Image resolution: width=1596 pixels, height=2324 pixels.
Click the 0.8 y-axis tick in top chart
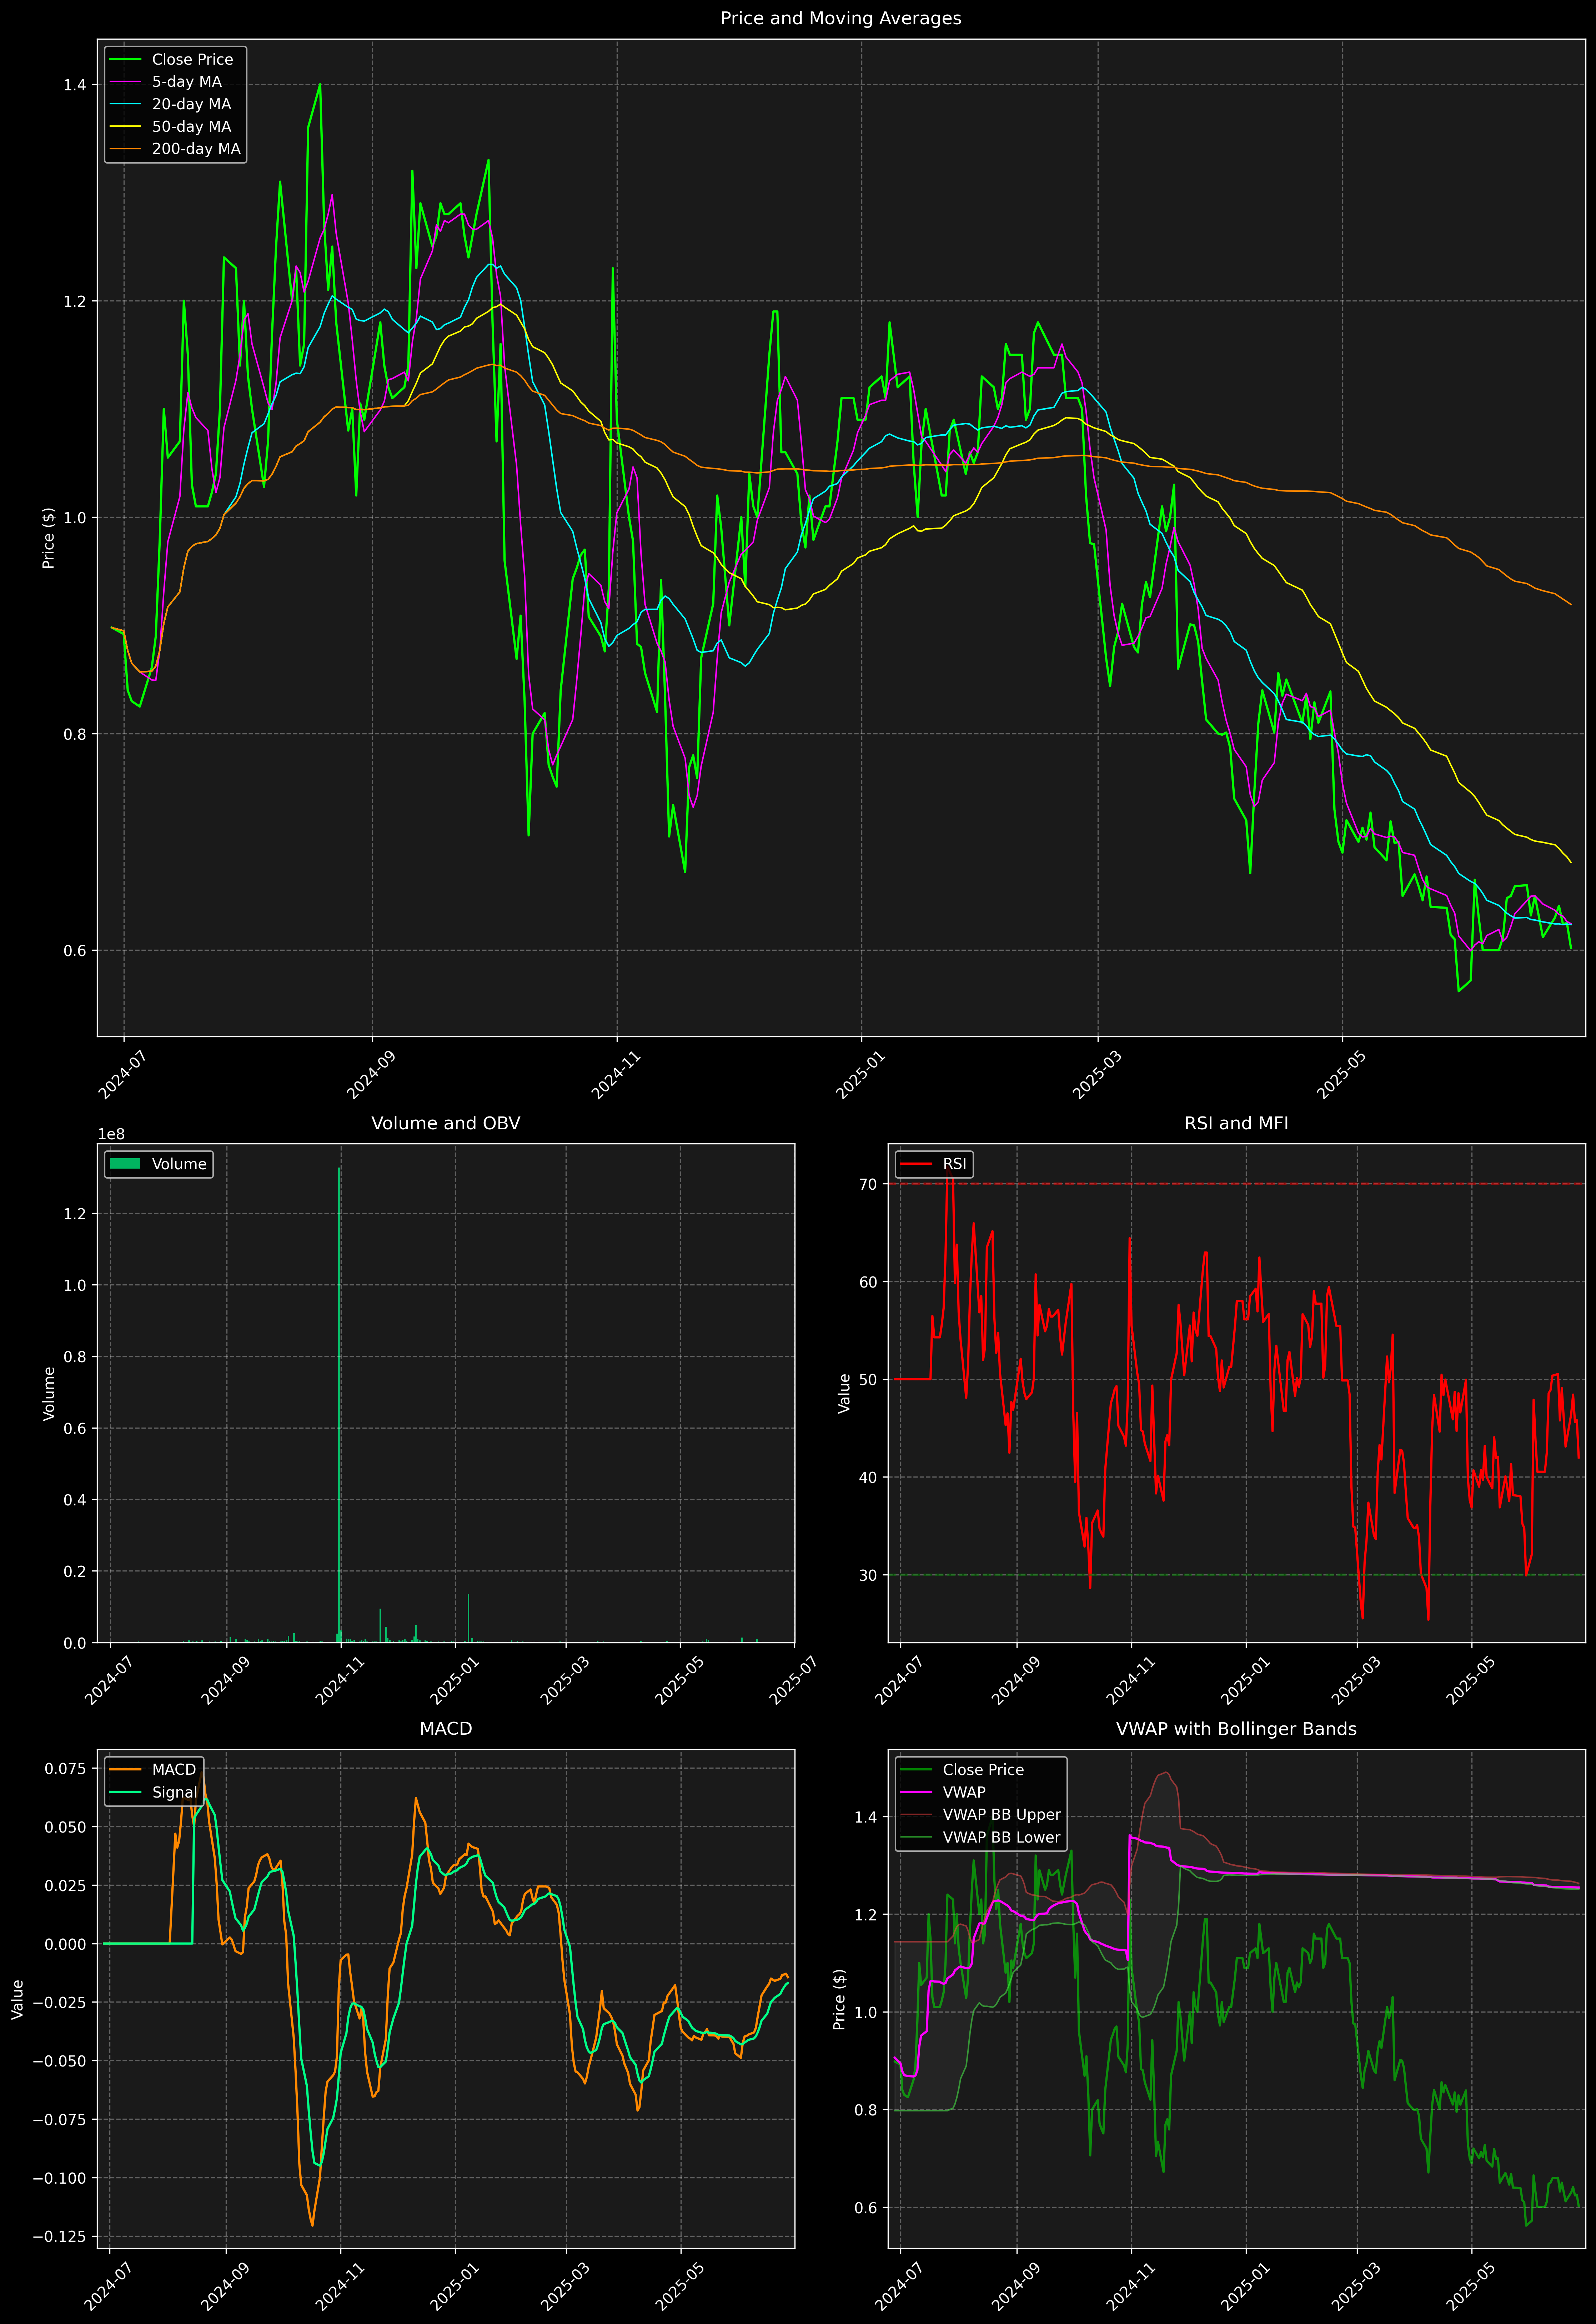pyautogui.click(x=75, y=734)
